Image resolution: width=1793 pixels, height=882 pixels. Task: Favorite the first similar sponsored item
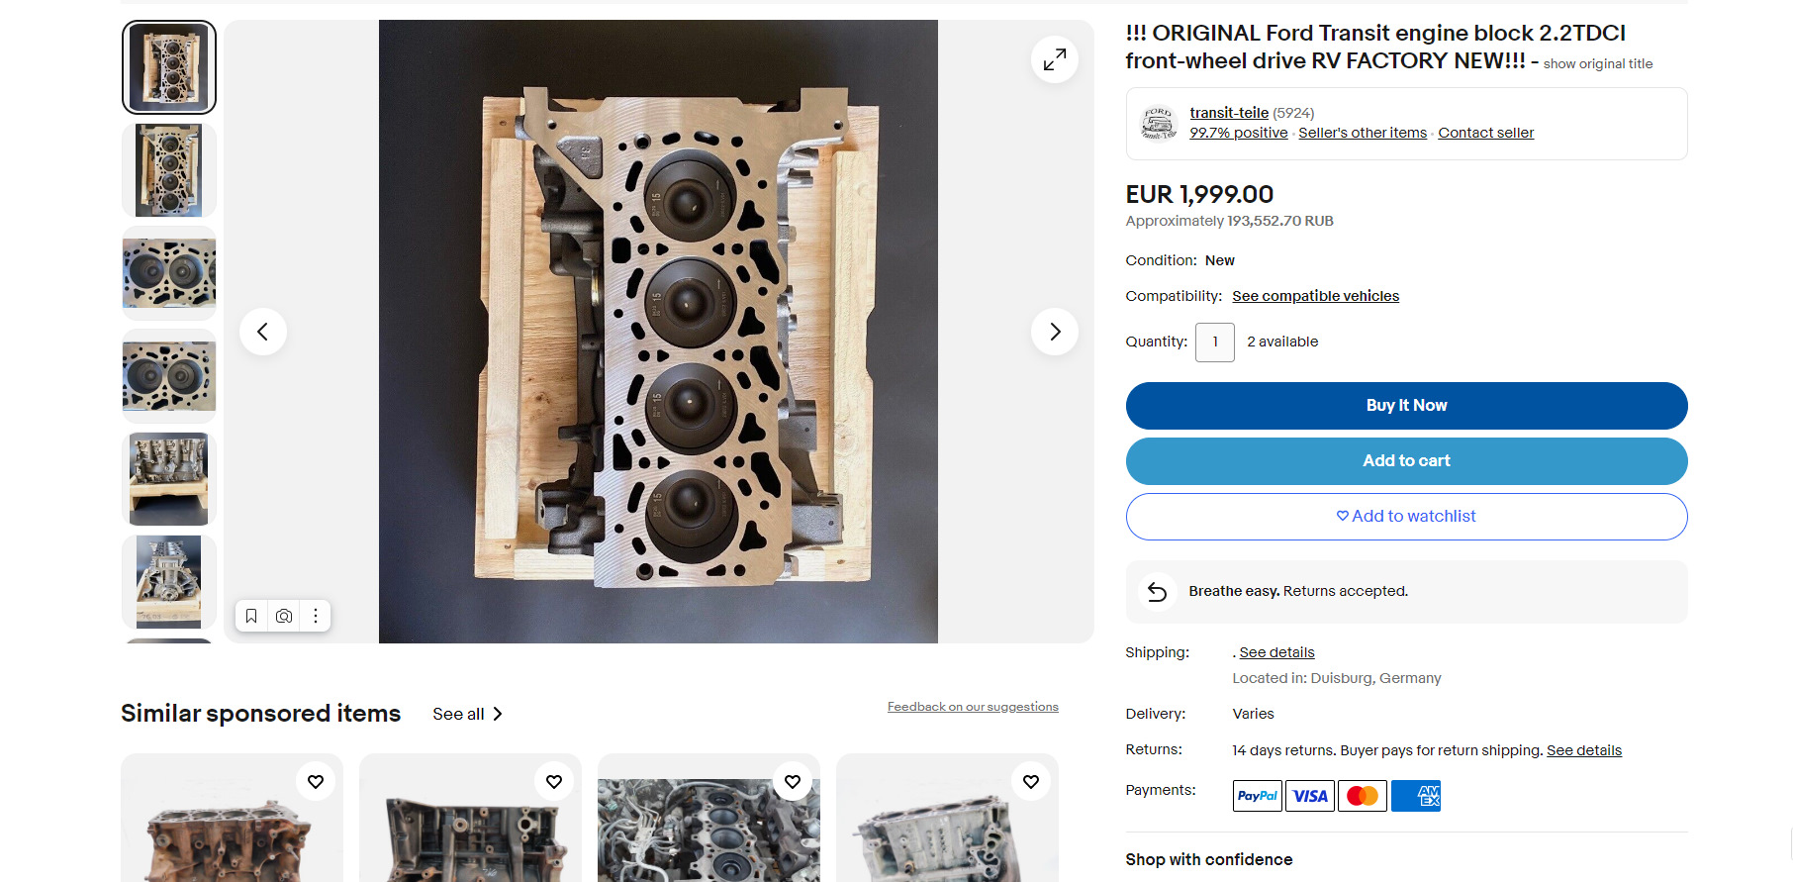[316, 782]
